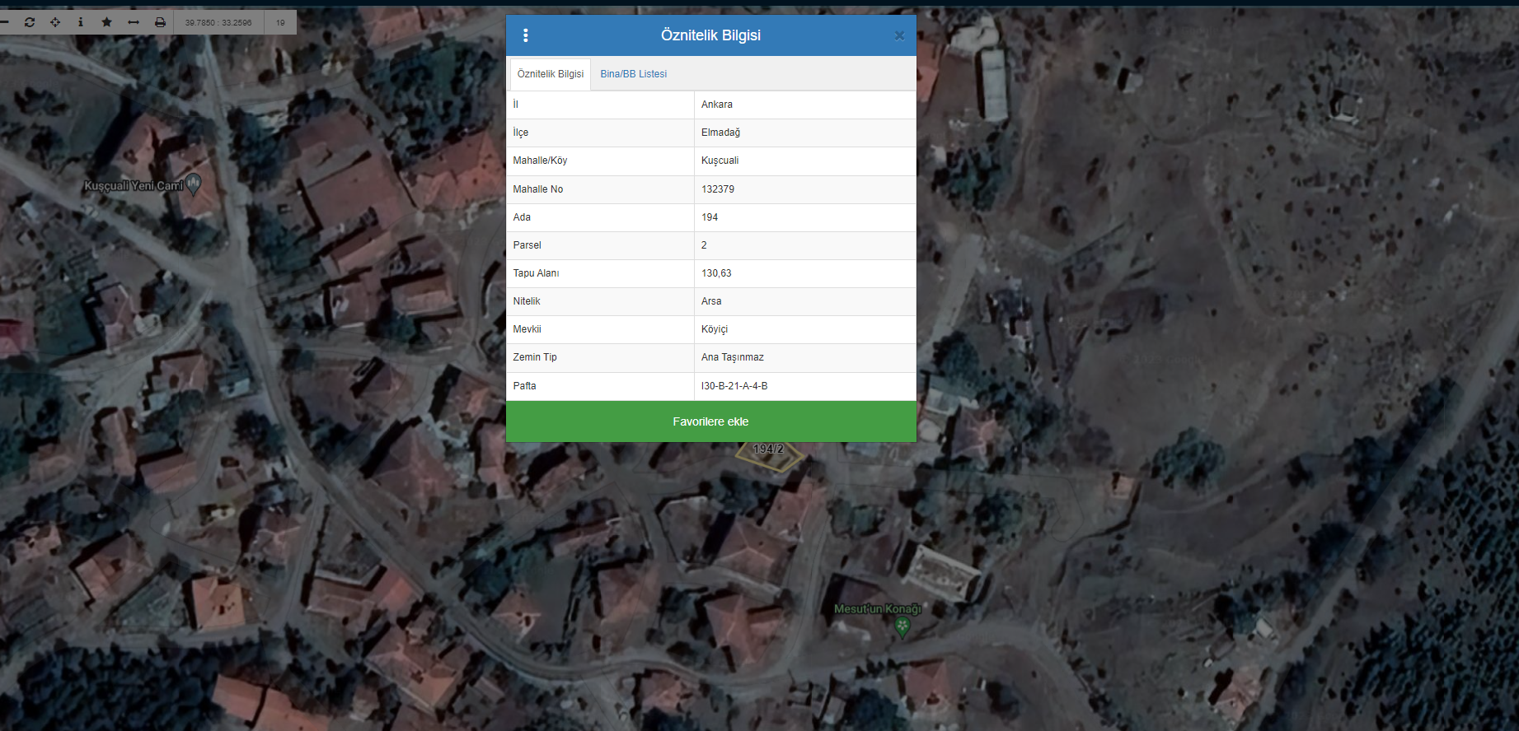Select Pafta value I30-B-21-A-4-B

[x=804, y=386]
